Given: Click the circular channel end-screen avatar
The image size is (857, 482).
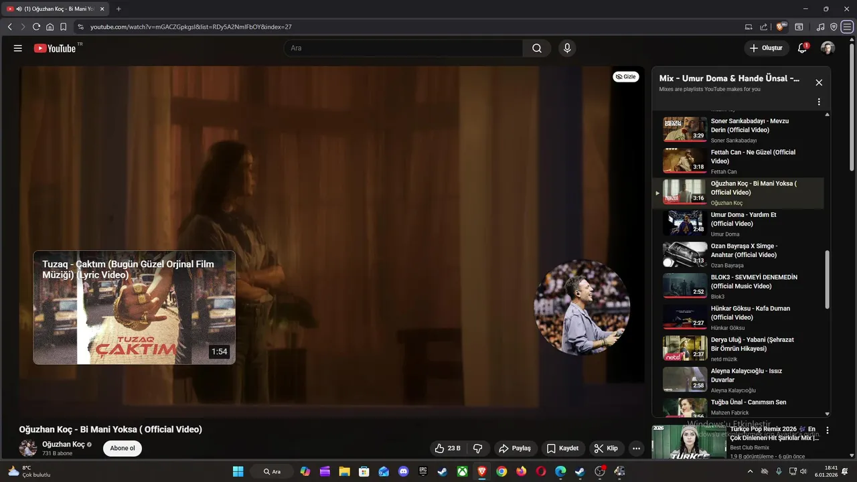Looking at the screenshot, I should click(582, 307).
